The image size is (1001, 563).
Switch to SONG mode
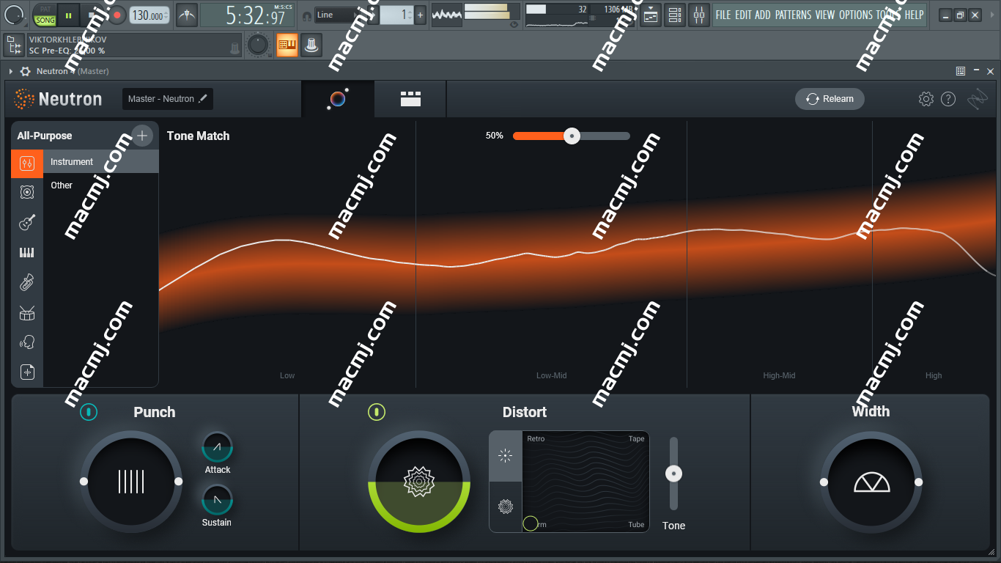45,20
